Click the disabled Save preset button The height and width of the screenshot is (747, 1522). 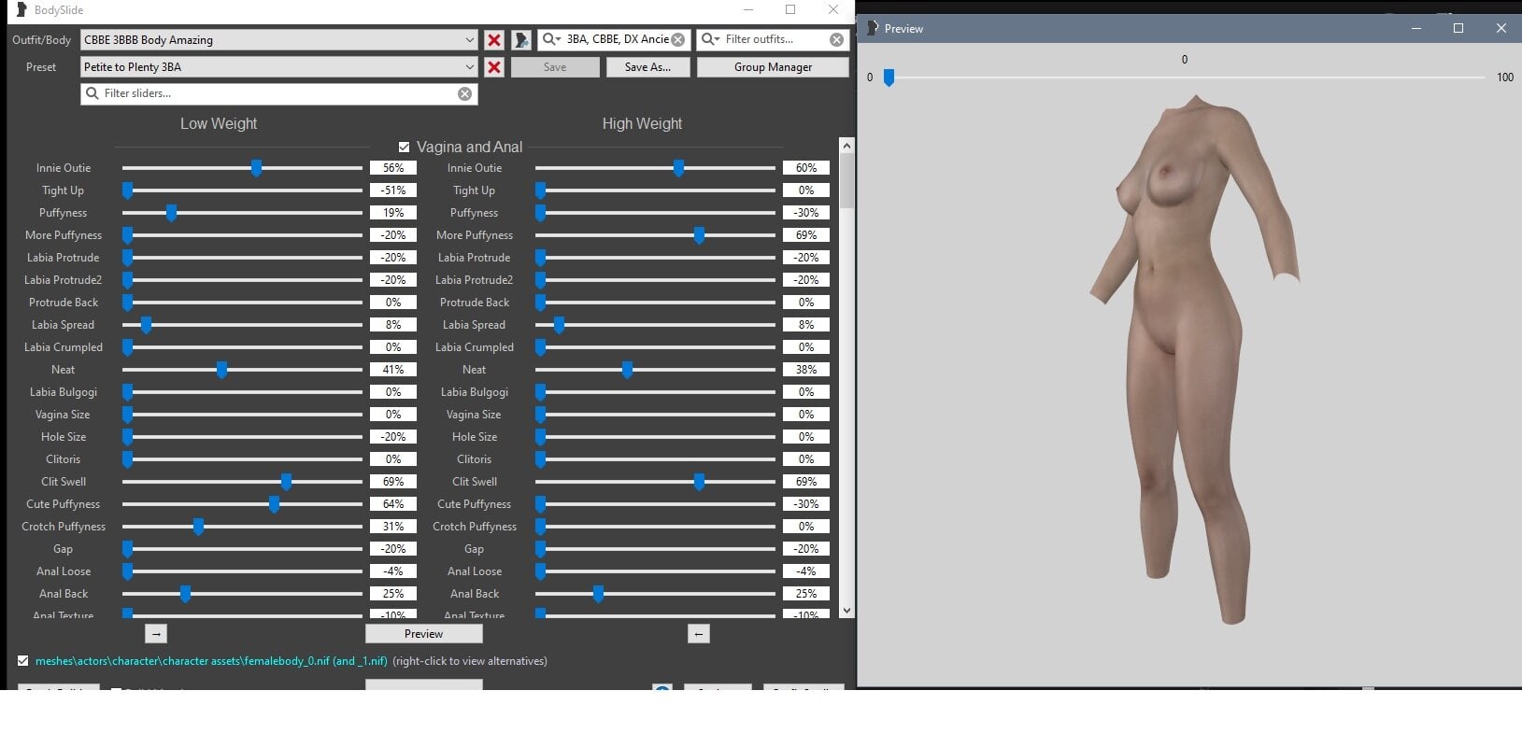555,67
